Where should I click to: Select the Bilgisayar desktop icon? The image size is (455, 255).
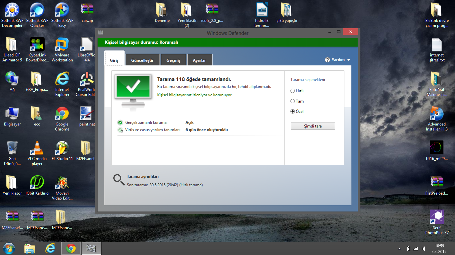[x=12, y=117]
